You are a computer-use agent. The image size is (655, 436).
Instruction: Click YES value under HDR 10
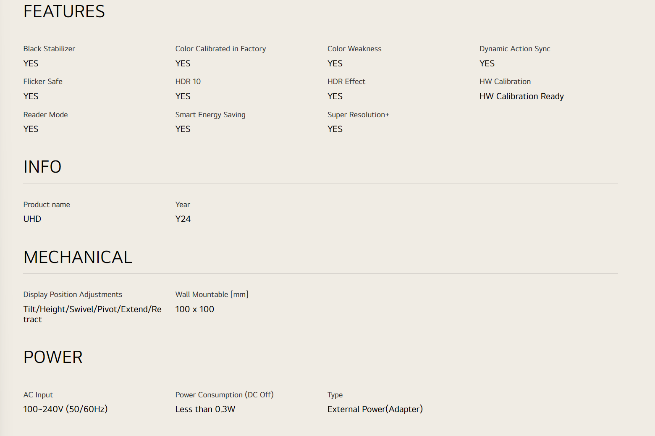[x=183, y=96]
